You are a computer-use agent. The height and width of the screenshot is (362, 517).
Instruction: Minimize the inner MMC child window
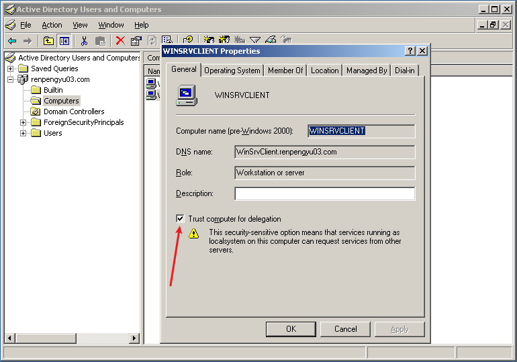coord(482,25)
